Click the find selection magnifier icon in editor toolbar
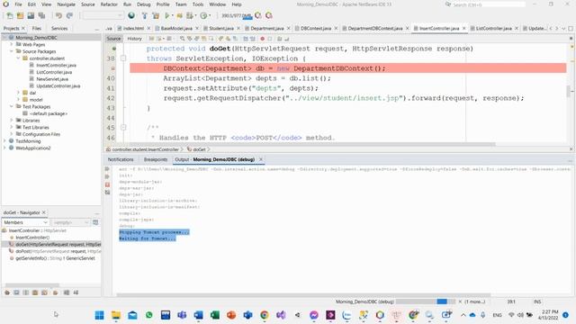 pyautogui.click(x=182, y=39)
